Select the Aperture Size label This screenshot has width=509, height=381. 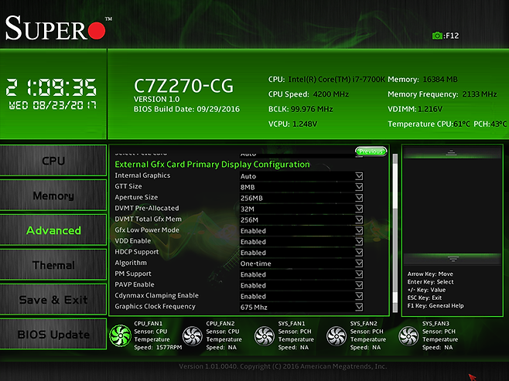coord(136,197)
